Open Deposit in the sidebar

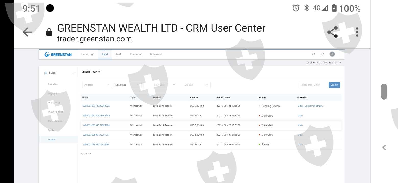[x=52, y=94]
